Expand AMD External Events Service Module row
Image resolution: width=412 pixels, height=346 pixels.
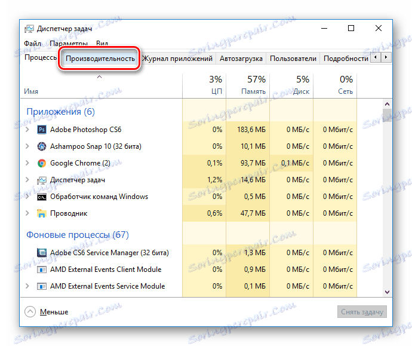click(x=27, y=286)
